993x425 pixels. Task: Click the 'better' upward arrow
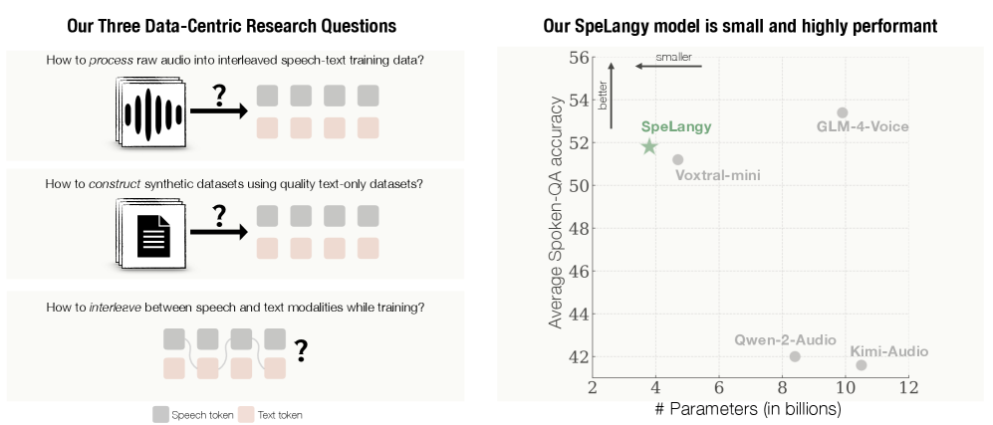[612, 95]
